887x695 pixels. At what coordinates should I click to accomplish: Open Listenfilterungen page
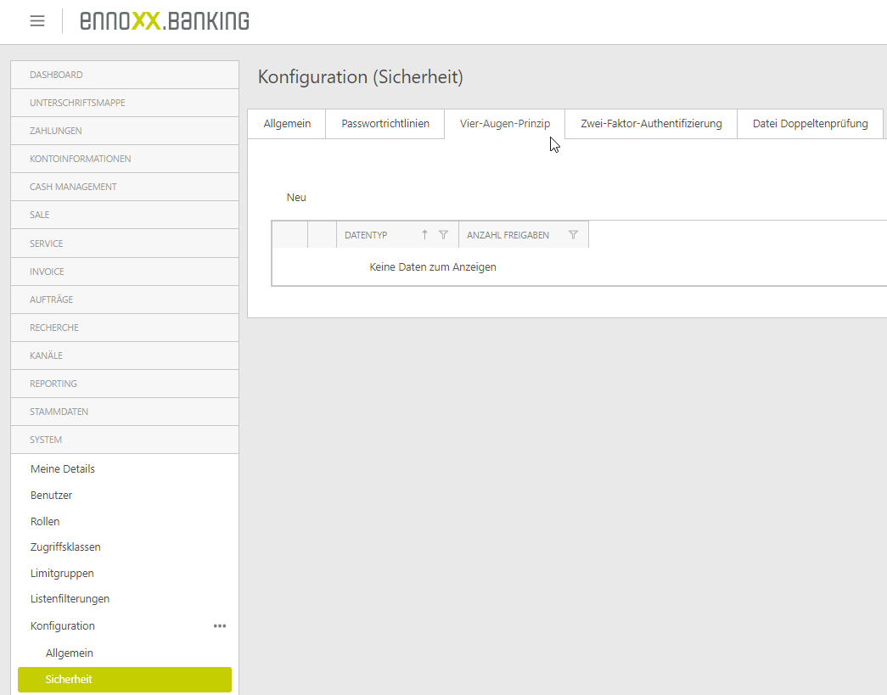(x=70, y=599)
